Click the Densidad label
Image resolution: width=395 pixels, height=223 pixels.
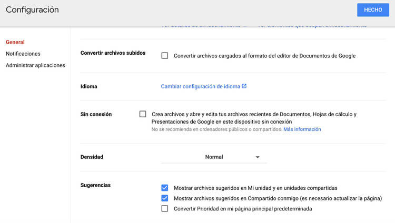point(92,157)
